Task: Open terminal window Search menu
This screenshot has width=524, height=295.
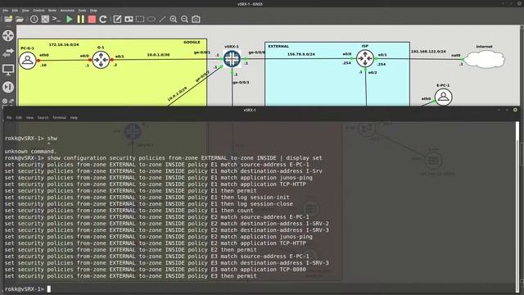Action: tap(43, 118)
